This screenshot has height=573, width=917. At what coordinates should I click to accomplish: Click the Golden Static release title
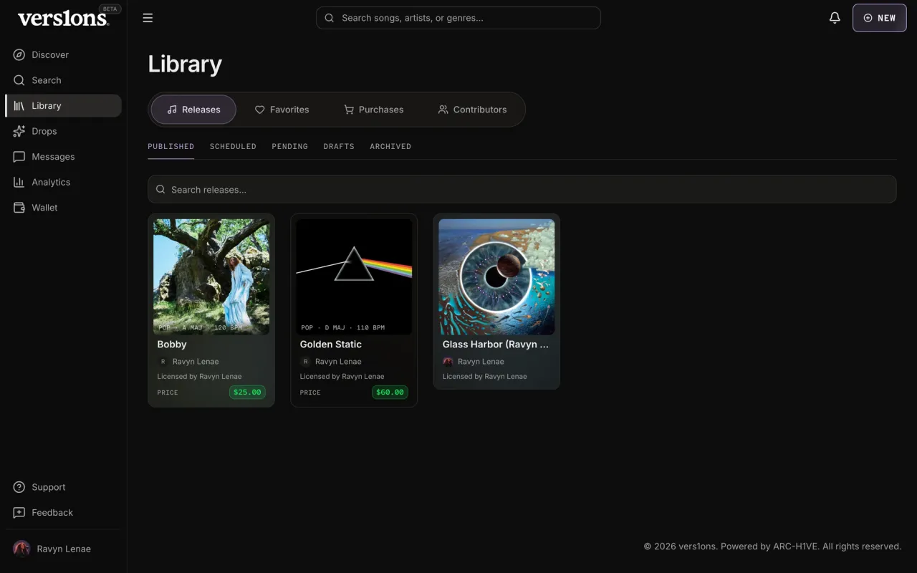[x=331, y=345]
